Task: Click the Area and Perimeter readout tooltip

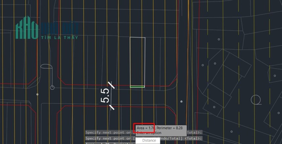Action: click(x=161, y=131)
